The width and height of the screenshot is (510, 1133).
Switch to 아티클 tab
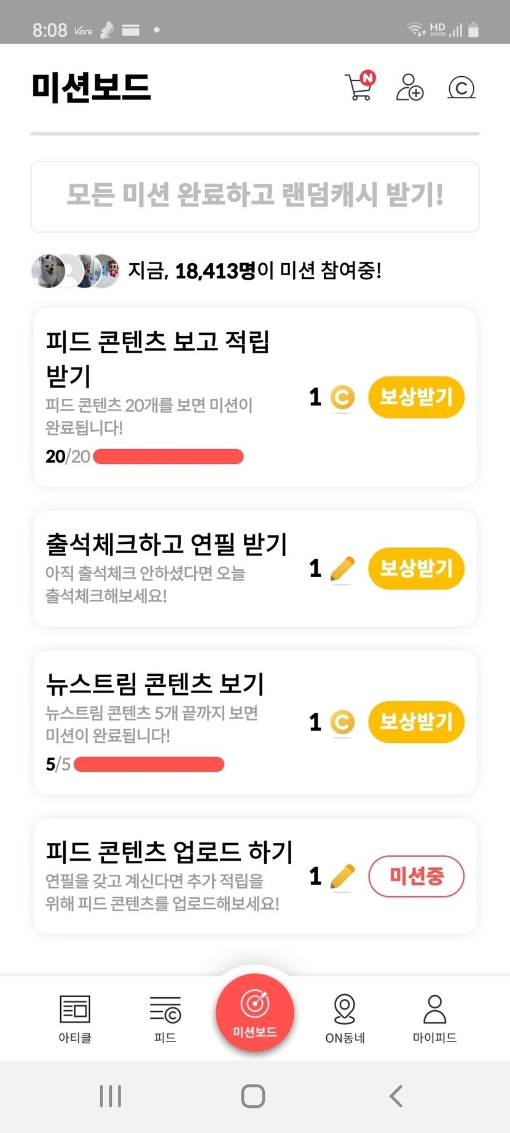(x=75, y=1018)
